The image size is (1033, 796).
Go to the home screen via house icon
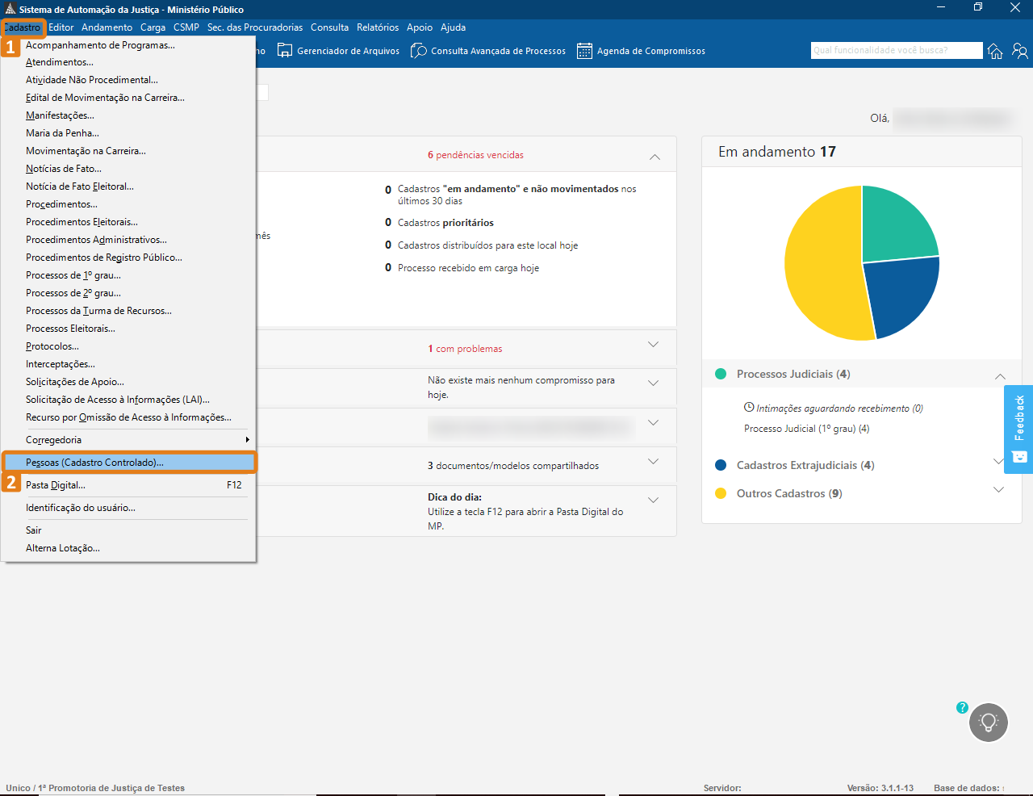click(x=995, y=51)
